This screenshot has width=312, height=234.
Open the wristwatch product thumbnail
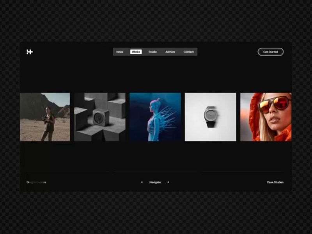211,117
